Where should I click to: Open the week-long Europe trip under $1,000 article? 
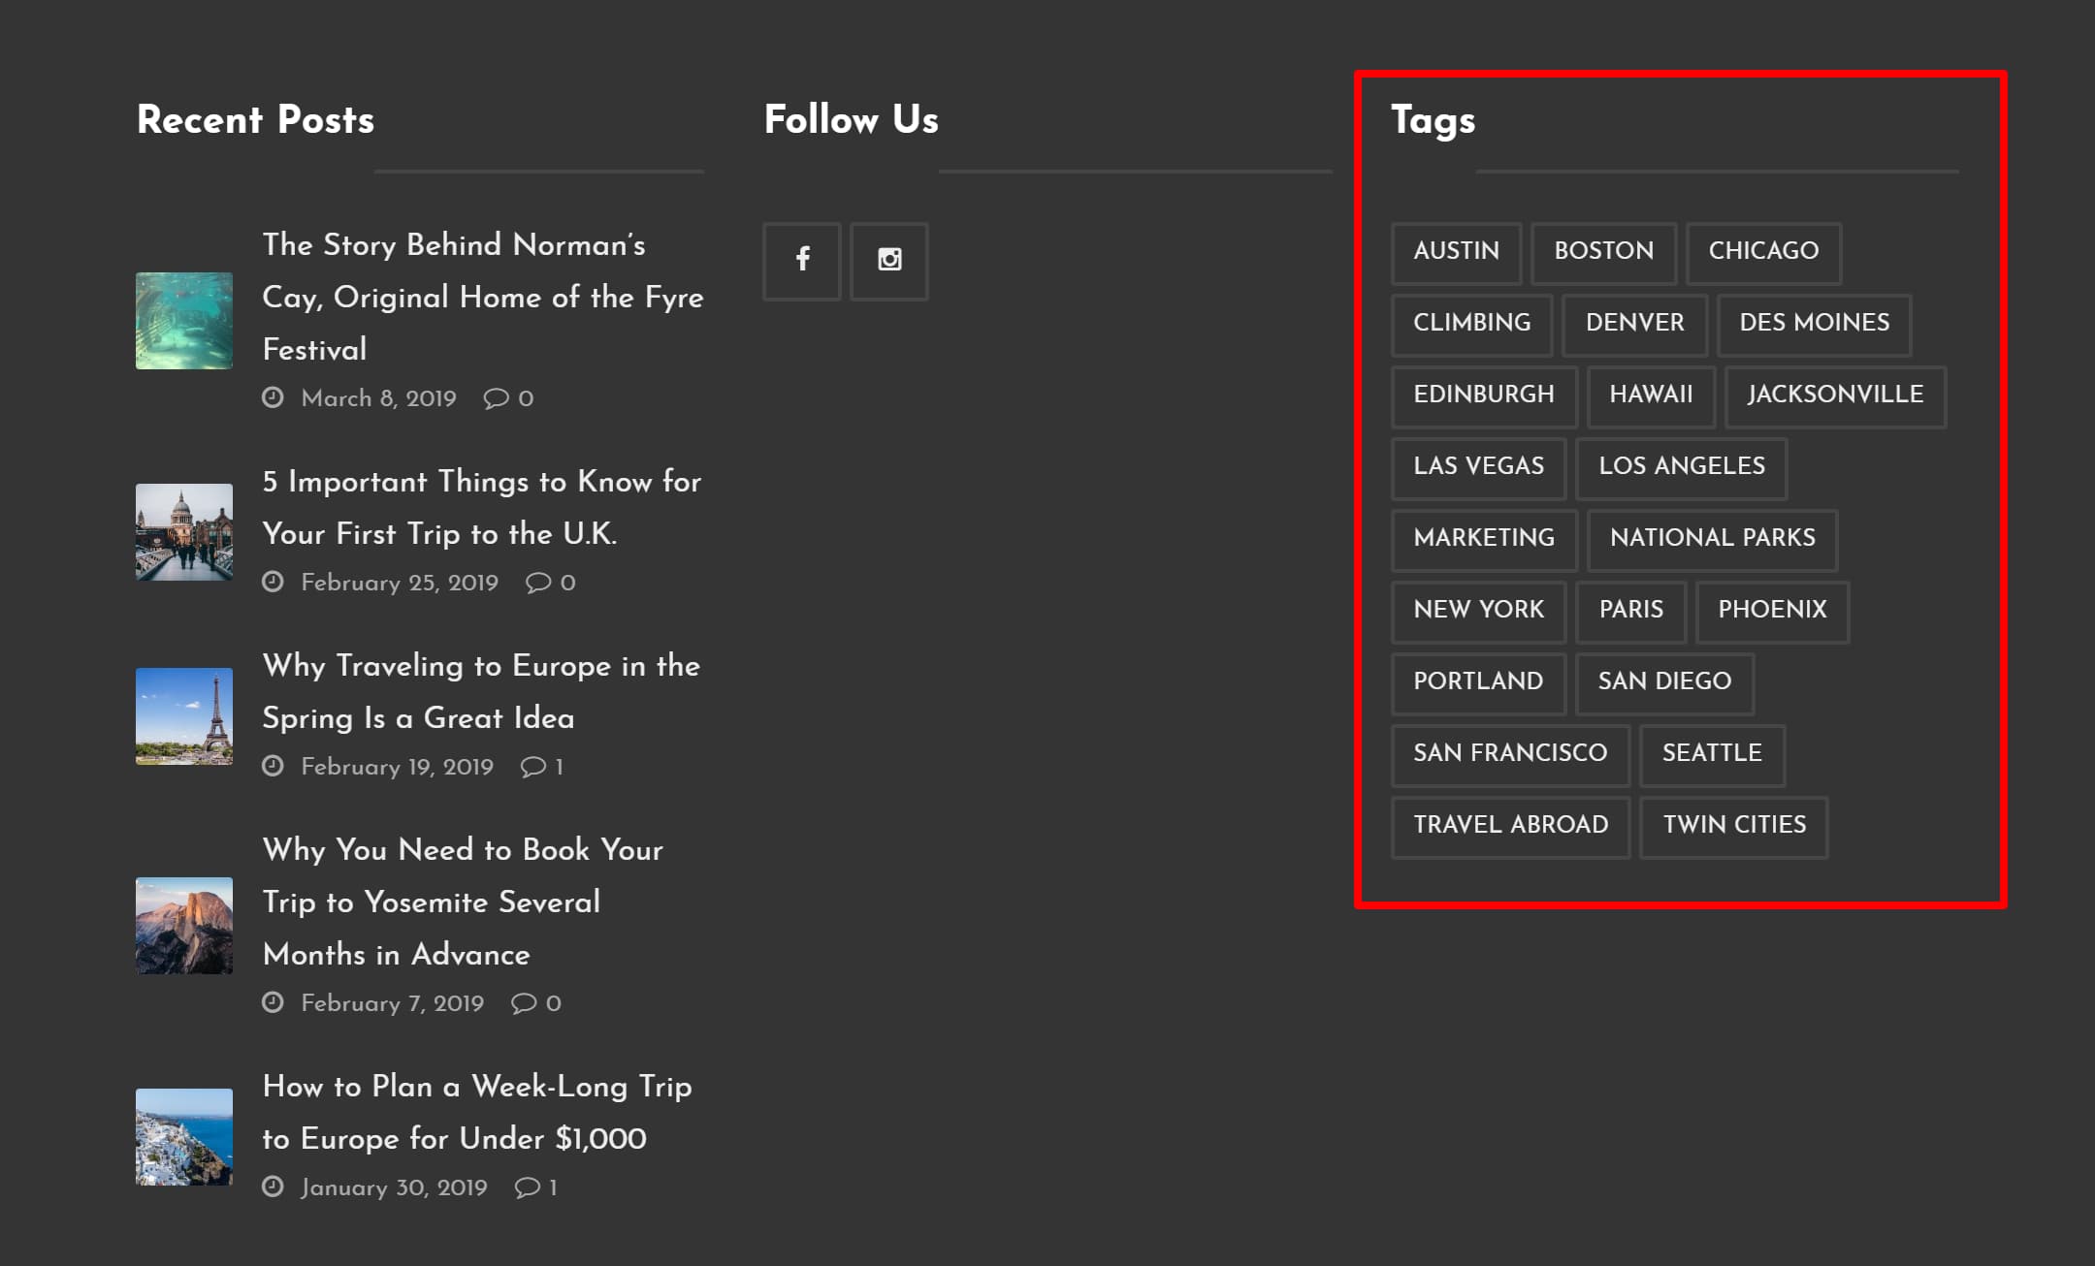(x=477, y=1113)
